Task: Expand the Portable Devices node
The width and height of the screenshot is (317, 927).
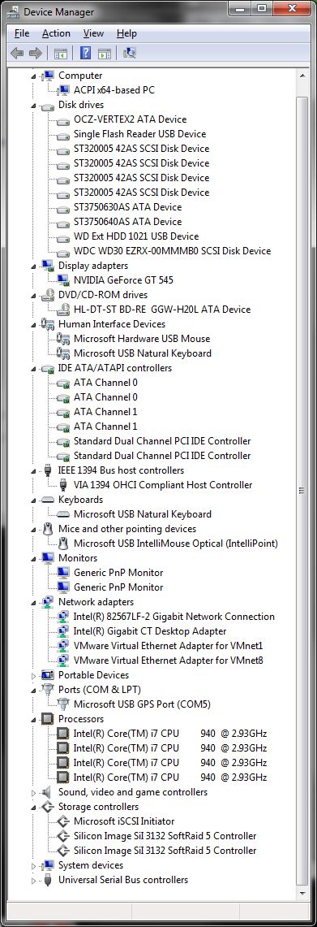Action: pos(34,675)
